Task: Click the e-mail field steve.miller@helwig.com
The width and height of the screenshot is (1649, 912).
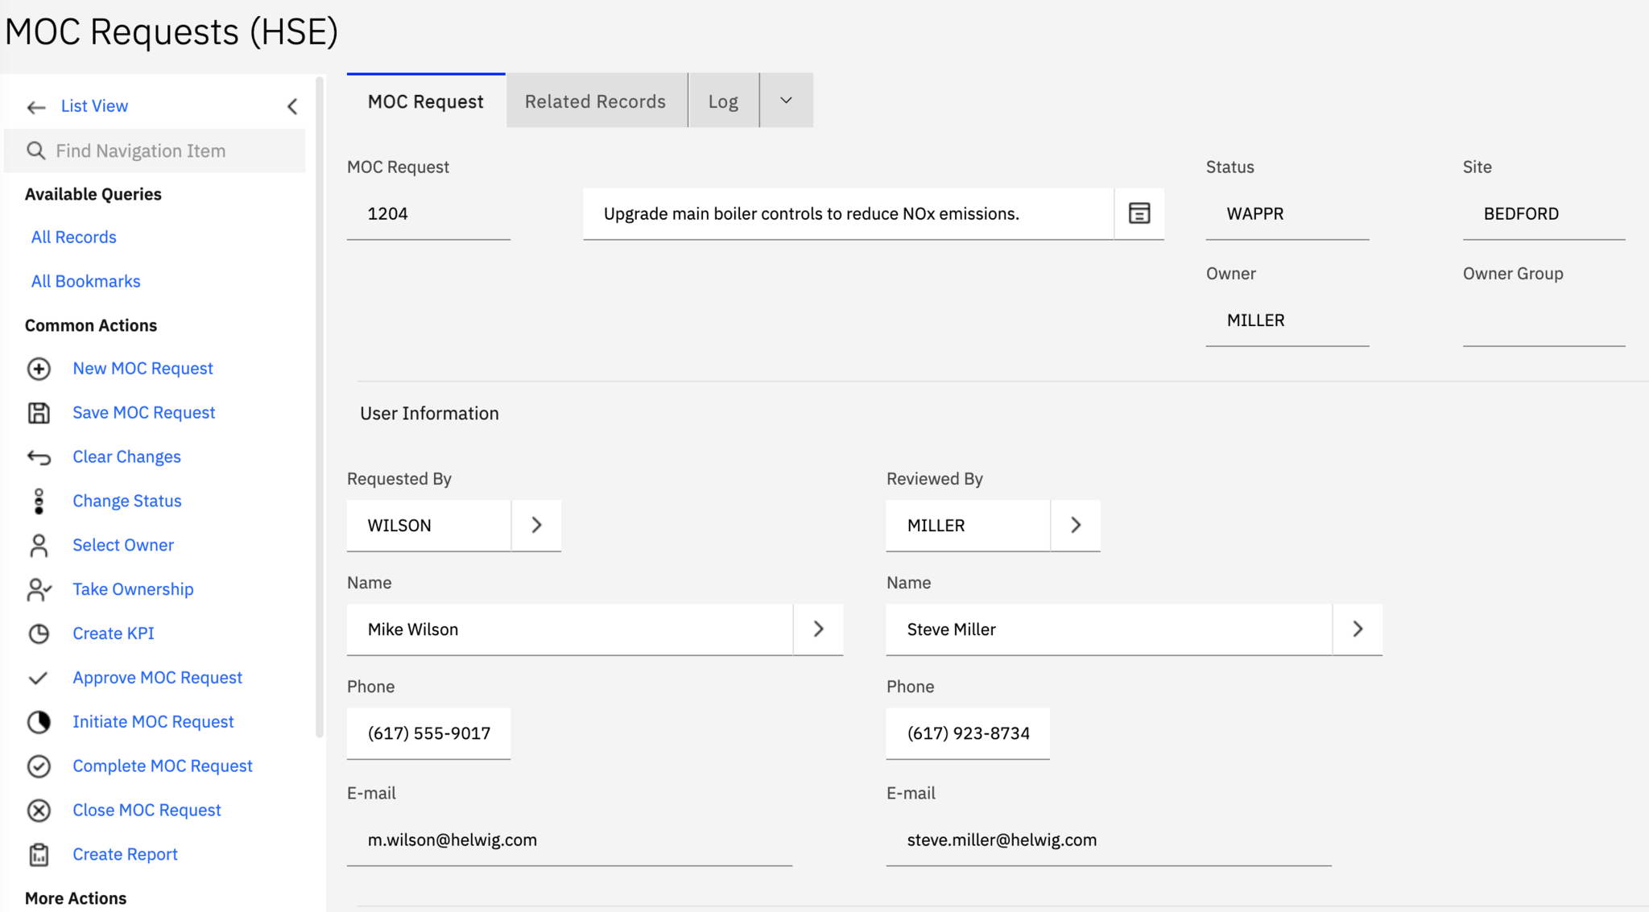Action: (x=1109, y=840)
